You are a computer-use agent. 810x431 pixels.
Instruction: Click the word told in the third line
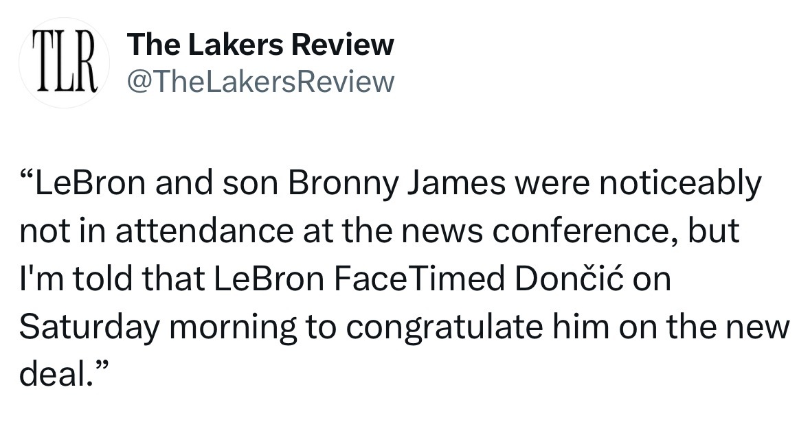103,279
